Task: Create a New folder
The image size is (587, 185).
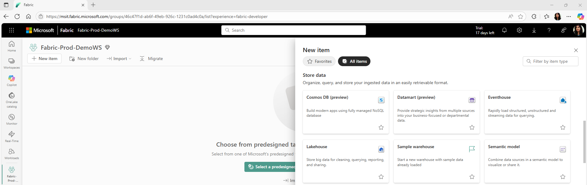Action: click(x=84, y=59)
